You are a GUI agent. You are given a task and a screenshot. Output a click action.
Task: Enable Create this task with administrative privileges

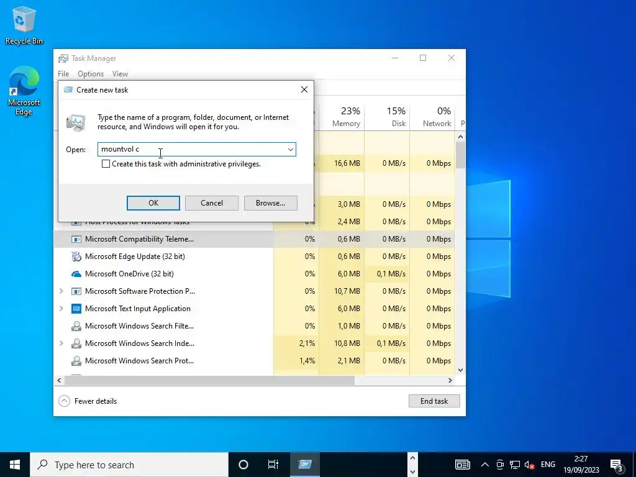106,164
